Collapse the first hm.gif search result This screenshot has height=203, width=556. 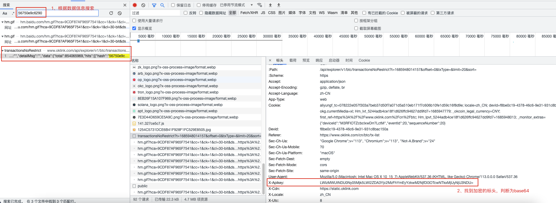click(x=3, y=22)
